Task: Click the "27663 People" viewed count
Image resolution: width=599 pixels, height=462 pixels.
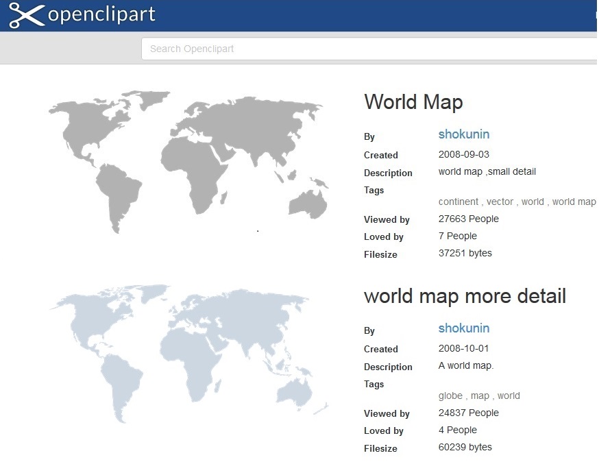Action: point(468,219)
